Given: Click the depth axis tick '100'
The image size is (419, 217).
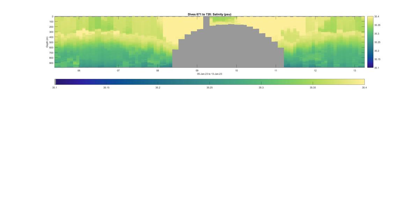Looking at the screenshot, I should [x=51, y=22].
